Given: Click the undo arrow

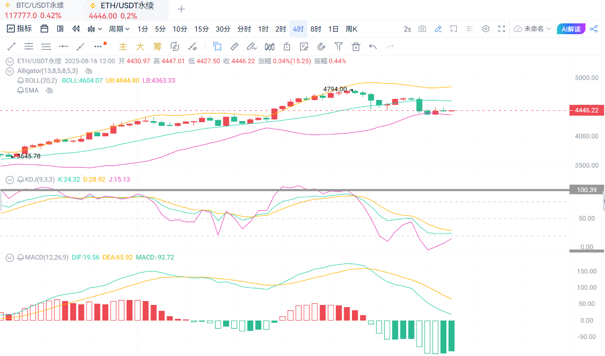Looking at the screenshot, I should pos(373,46).
